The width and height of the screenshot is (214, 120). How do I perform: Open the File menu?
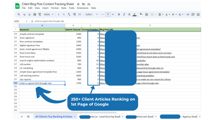(24, 8)
